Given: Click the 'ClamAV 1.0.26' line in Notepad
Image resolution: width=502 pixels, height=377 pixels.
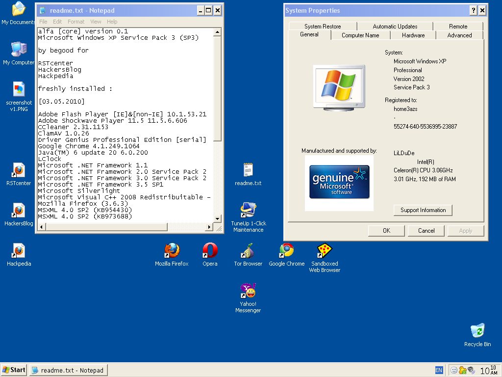Looking at the screenshot, I should click(63, 134).
